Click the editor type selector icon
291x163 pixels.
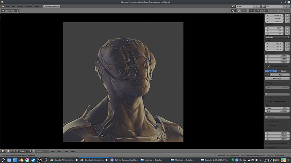pos(3,151)
